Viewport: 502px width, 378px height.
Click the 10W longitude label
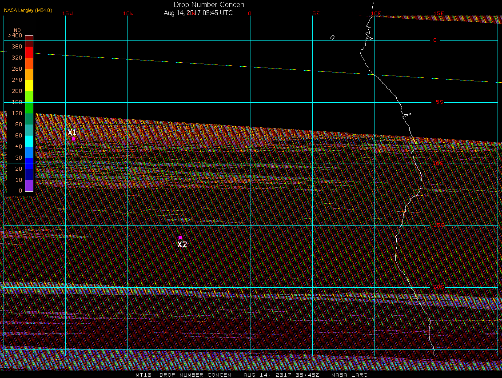[x=128, y=13]
